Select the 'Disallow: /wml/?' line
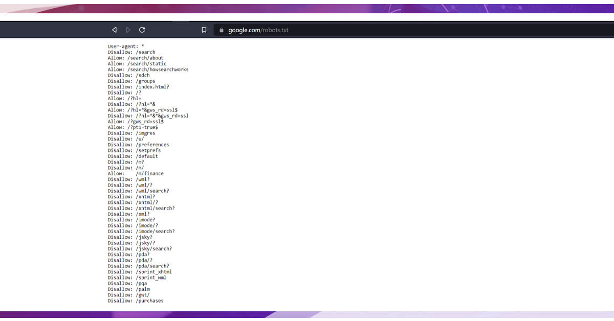This screenshot has height=321, width=614. (x=130, y=185)
